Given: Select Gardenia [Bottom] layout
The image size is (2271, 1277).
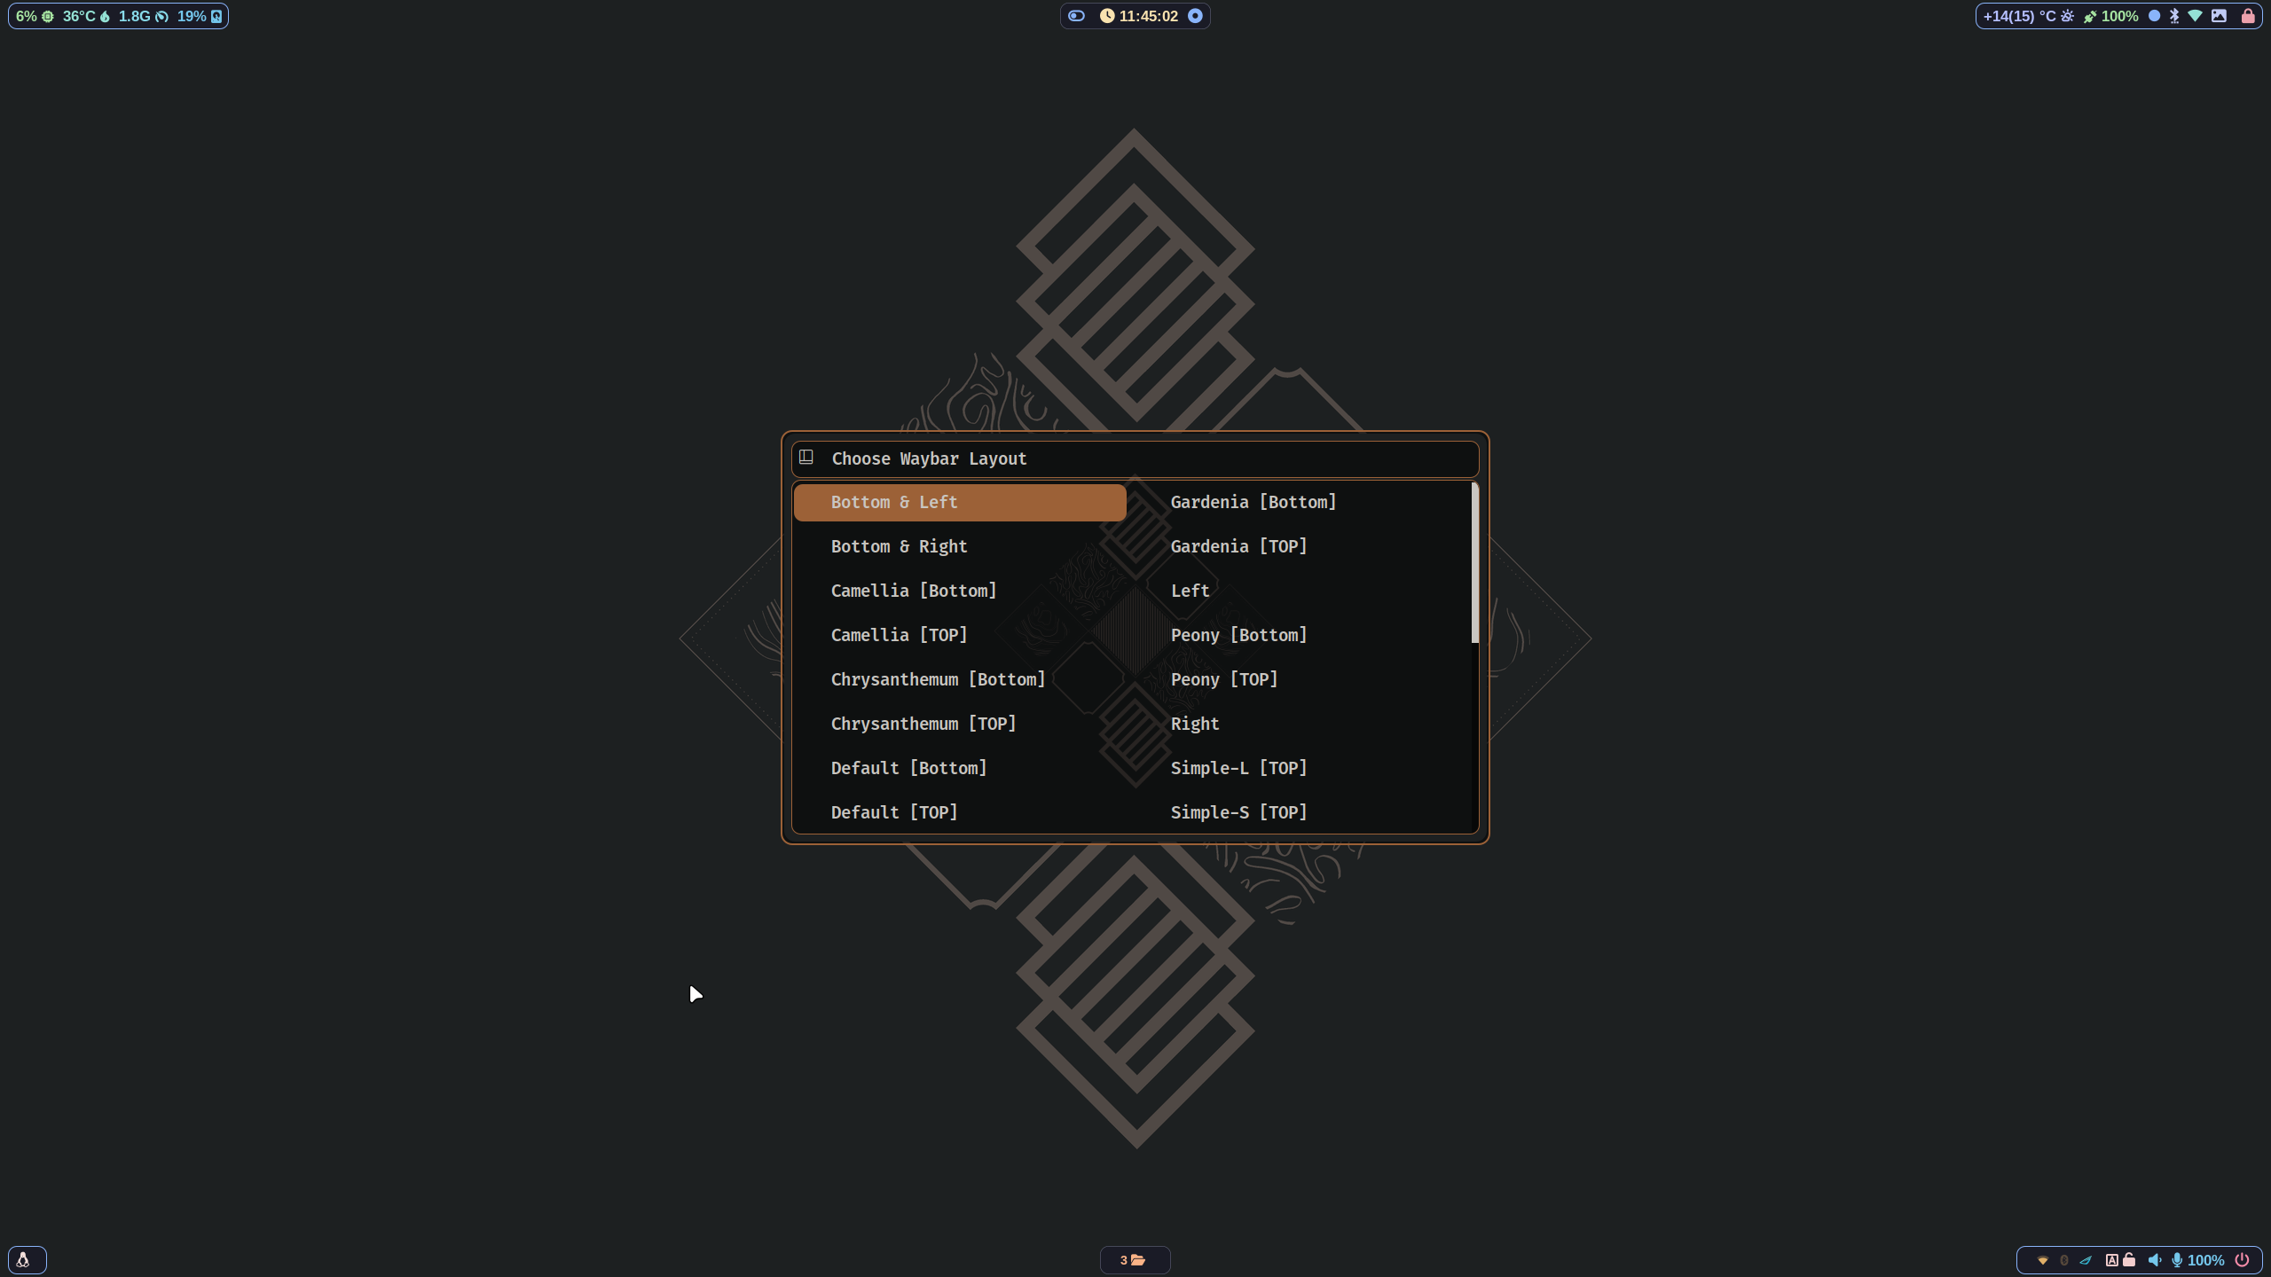Looking at the screenshot, I should click(1253, 502).
